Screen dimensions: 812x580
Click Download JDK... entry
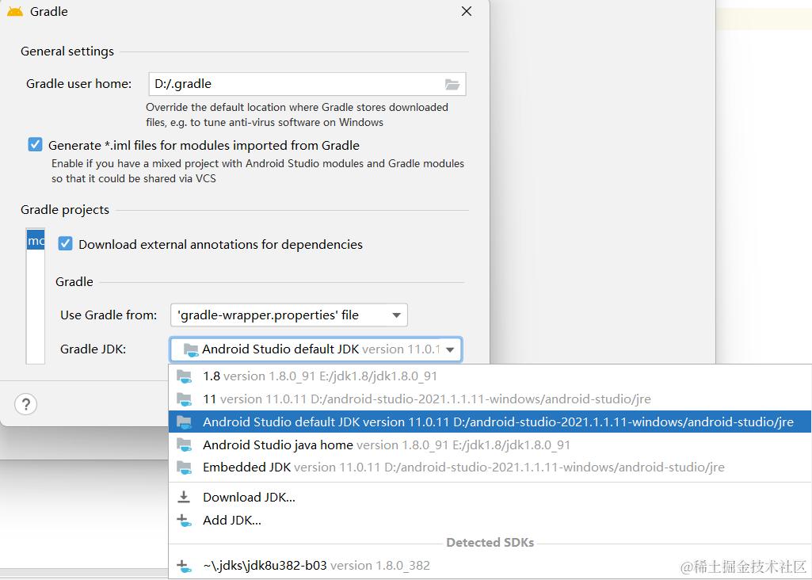pyautogui.click(x=248, y=497)
